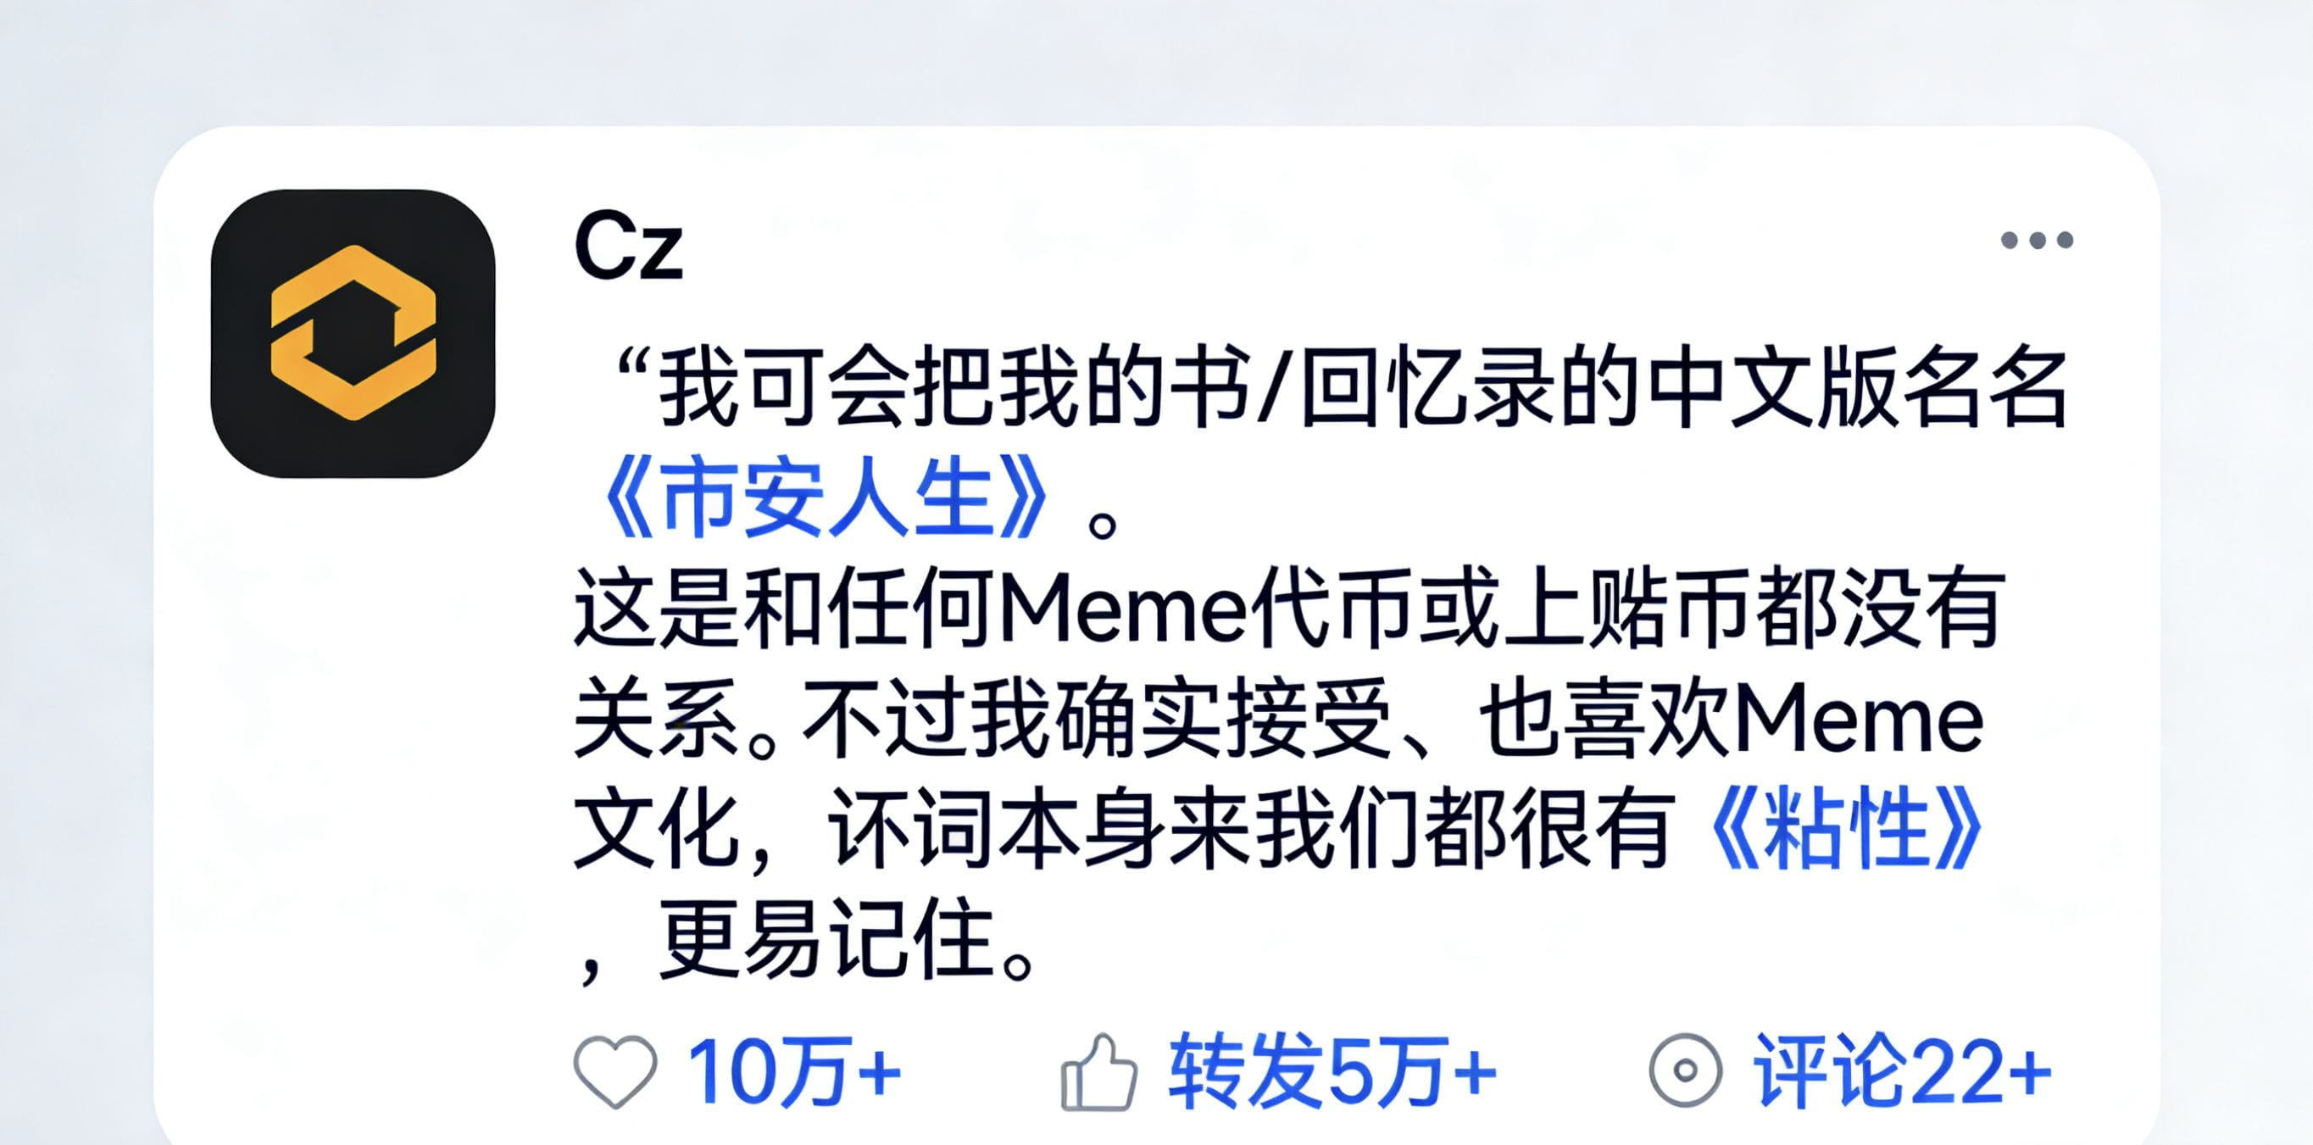Click the opening quotation mark of the post
This screenshot has height=1145, width=2313.
(x=634, y=364)
